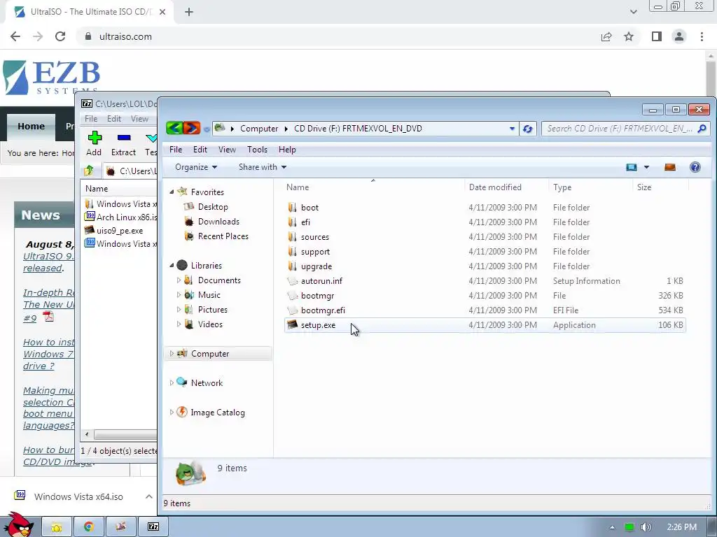Open the Explorer help icon
717x537 pixels.
tap(695, 167)
